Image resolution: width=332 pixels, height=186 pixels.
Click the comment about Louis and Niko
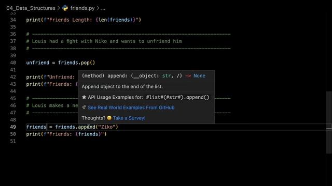pos(104,41)
